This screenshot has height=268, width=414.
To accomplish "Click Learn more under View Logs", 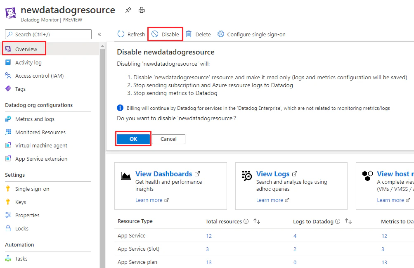I will (270, 200).
